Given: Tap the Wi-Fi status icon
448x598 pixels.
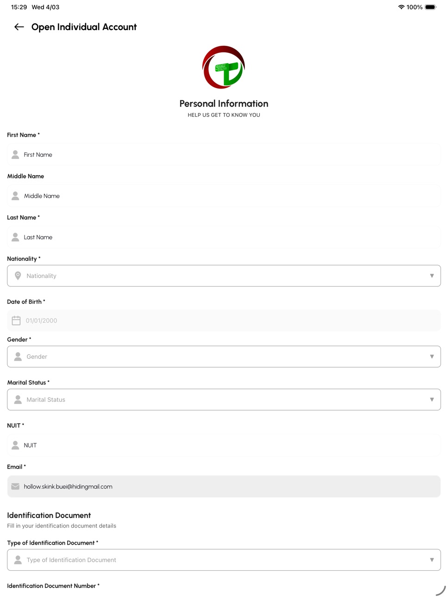Looking at the screenshot, I should point(401,7).
